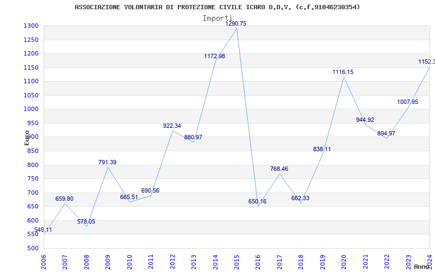Click the y-axis tick 1000

tap(31, 109)
